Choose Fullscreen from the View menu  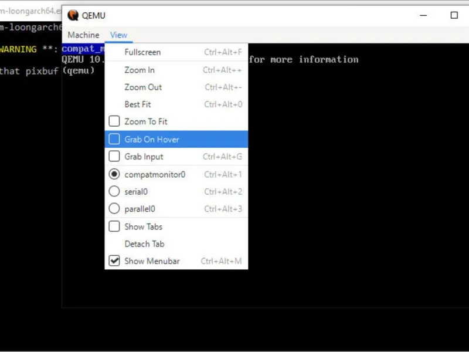coord(176,52)
